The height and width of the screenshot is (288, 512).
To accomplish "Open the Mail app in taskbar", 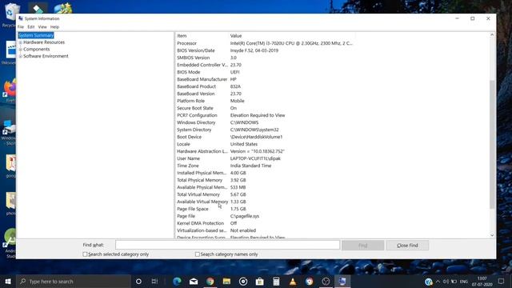I will point(194,282).
